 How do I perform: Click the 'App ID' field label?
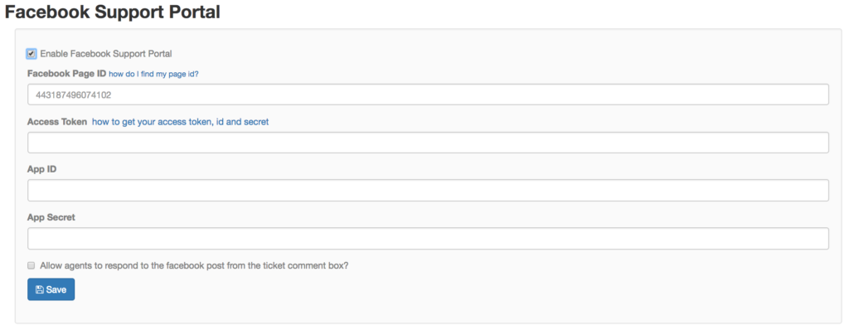click(41, 169)
